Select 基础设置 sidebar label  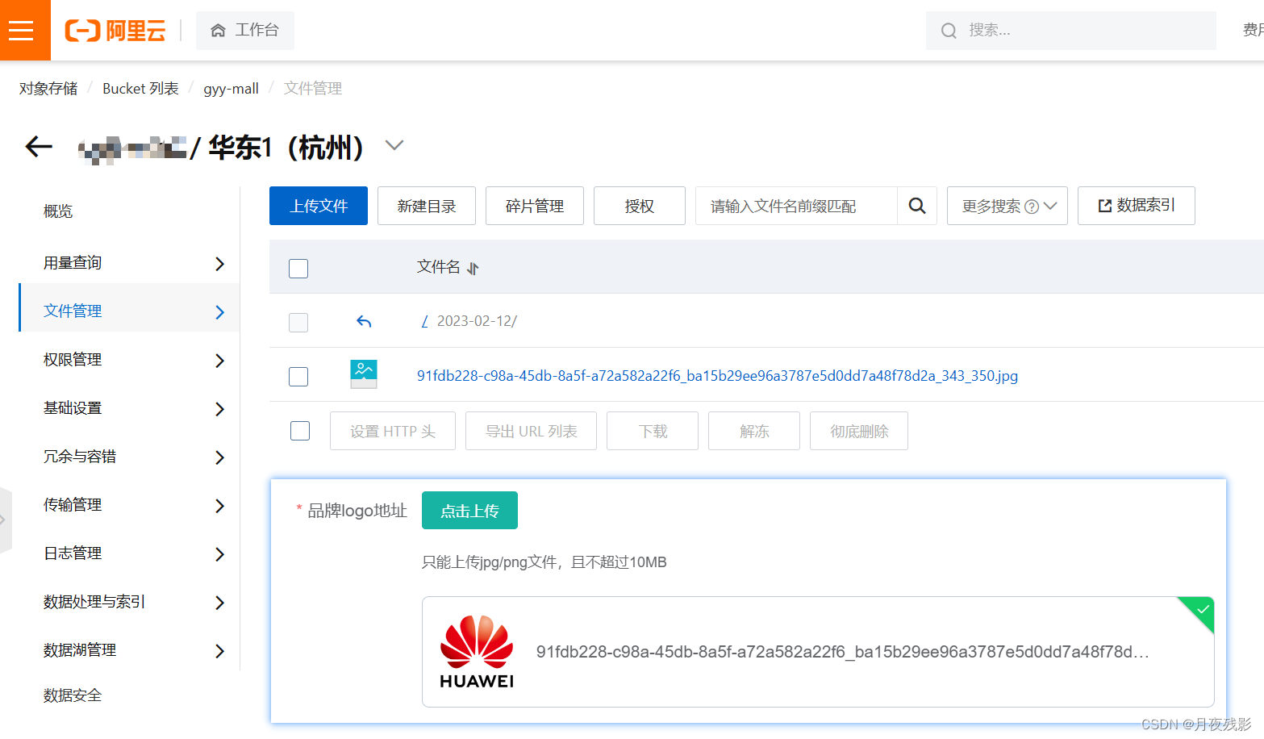pyautogui.click(x=73, y=408)
